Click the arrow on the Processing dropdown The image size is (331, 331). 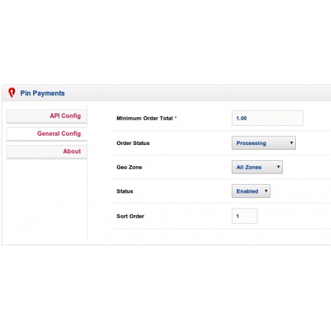291,143
